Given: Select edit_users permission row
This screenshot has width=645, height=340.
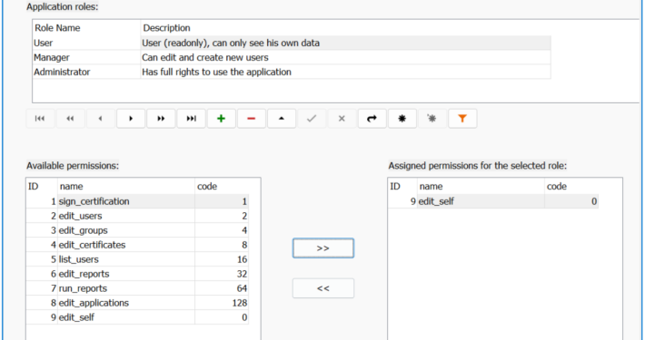Looking at the screenshot, I should click(x=137, y=216).
